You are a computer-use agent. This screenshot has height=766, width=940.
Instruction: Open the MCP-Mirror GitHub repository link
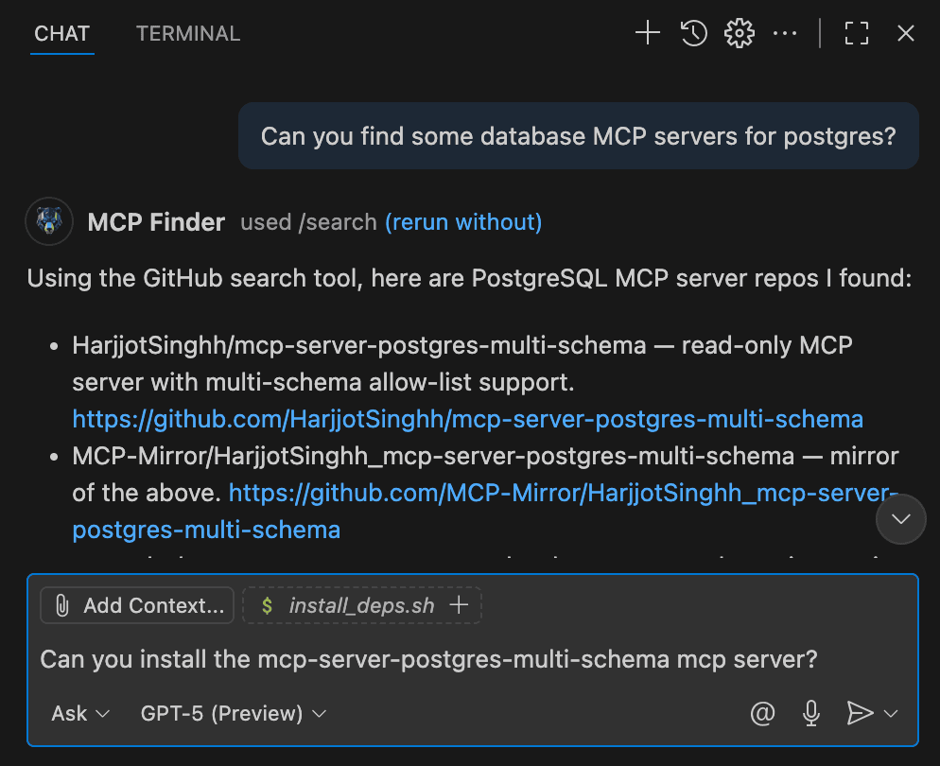[485, 512]
